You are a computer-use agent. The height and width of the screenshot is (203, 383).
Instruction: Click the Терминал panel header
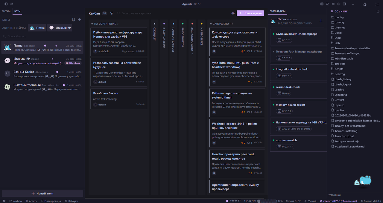tap(335, 195)
